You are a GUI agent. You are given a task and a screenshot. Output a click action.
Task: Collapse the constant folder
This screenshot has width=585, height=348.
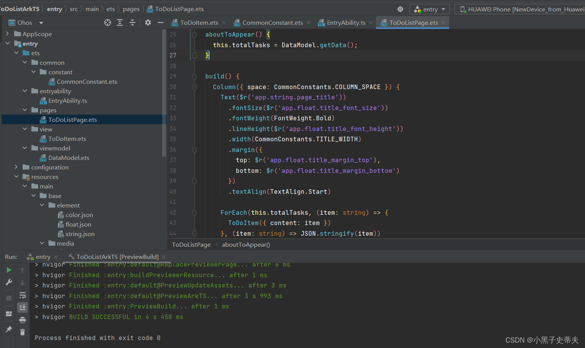tap(34, 72)
